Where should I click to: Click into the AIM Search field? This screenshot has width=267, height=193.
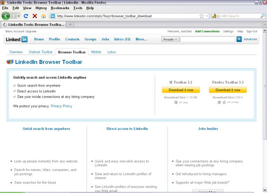click(240, 16)
